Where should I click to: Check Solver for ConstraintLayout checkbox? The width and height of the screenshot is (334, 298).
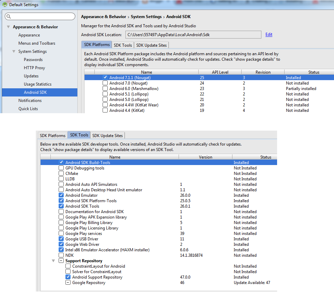coord(68,271)
